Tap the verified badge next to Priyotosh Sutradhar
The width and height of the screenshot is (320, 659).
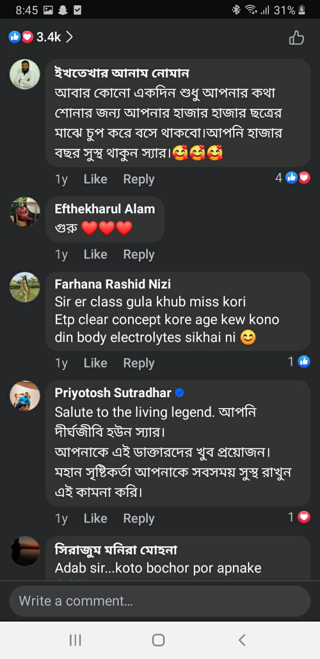pyautogui.click(x=180, y=393)
